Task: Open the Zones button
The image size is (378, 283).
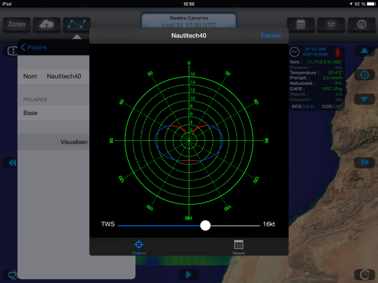Action: pos(17,24)
